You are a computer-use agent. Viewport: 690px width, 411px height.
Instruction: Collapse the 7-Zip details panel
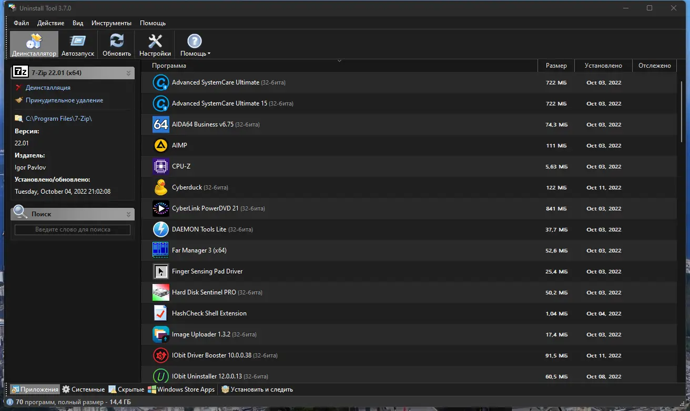tap(128, 73)
